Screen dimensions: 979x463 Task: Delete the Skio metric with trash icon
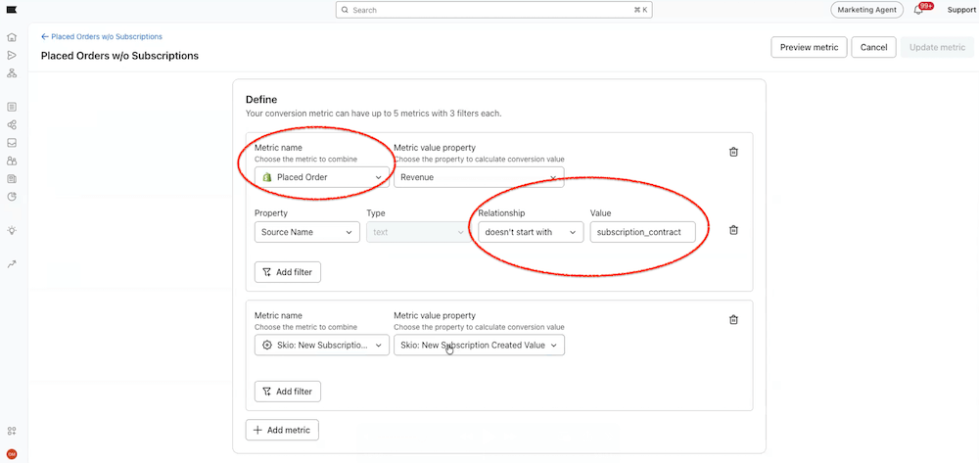point(734,319)
